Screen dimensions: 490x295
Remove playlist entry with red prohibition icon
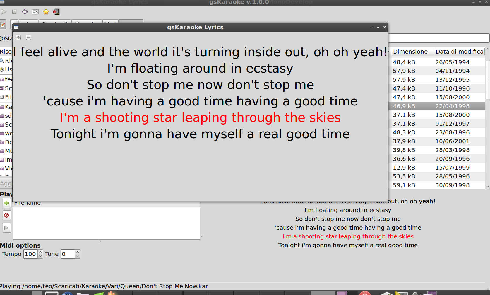pyautogui.click(x=6, y=215)
